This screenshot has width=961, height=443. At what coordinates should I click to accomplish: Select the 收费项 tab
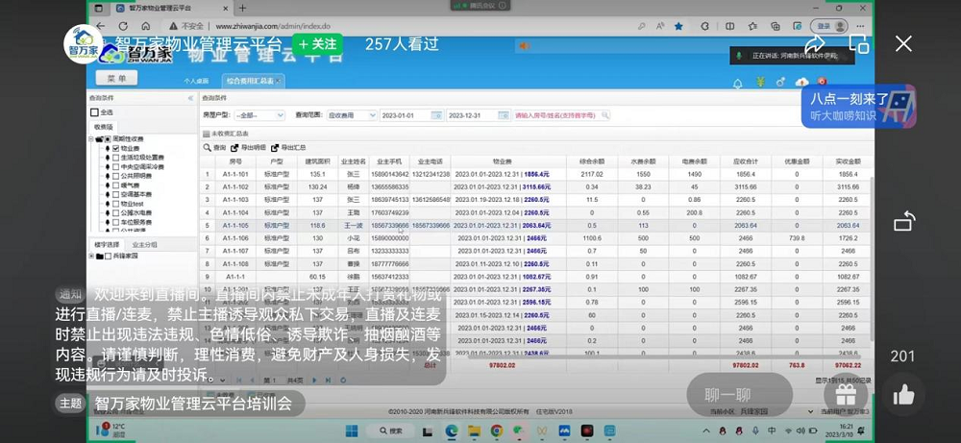[103, 126]
